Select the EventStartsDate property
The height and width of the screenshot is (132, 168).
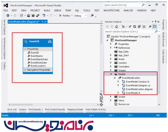tap(39, 59)
